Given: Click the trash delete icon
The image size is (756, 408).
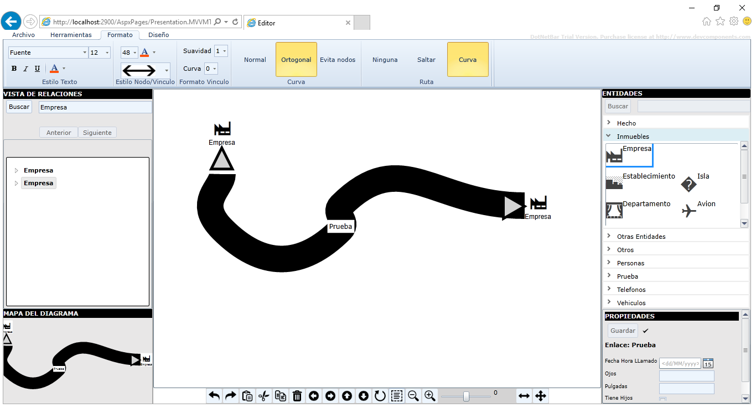Looking at the screenshot, I should point(297,396).
